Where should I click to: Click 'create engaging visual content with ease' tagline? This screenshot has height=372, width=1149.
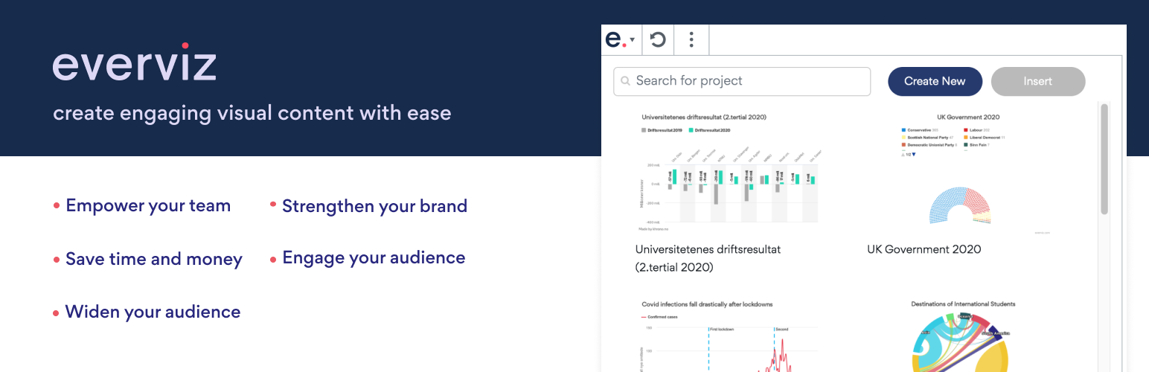252,114
